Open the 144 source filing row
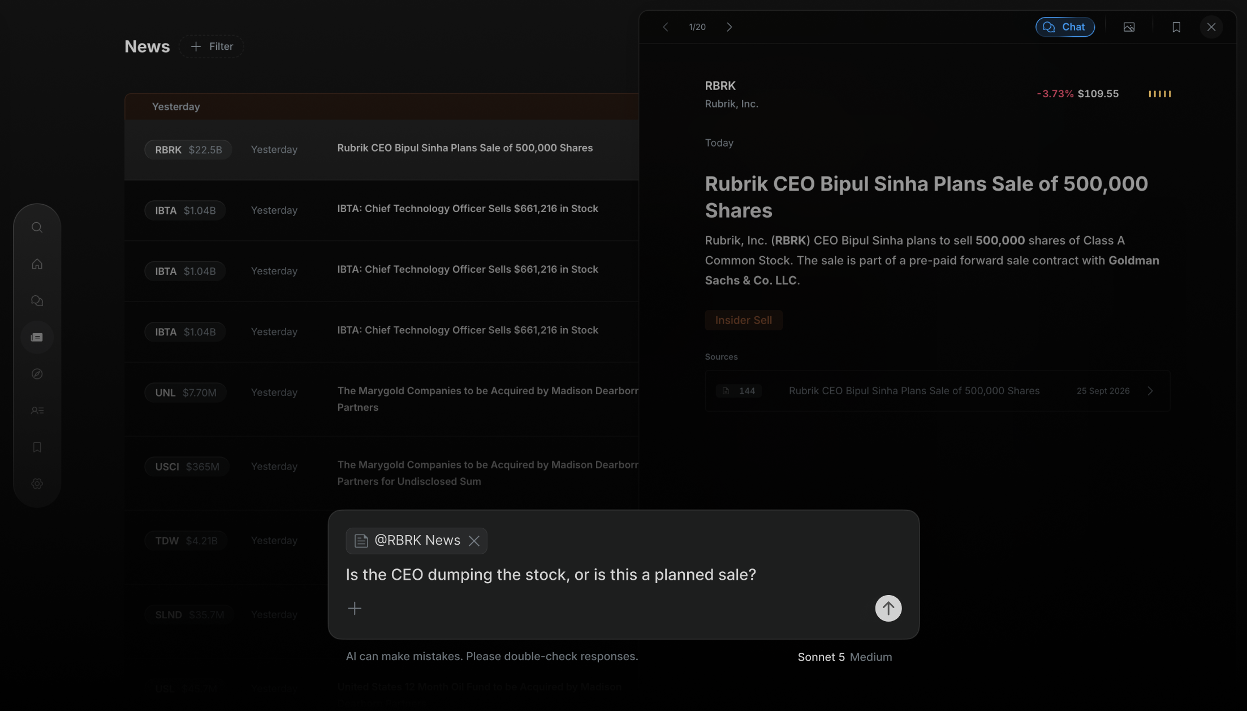Viewport: 1247px width, 711px height. [x=937, y=391]
